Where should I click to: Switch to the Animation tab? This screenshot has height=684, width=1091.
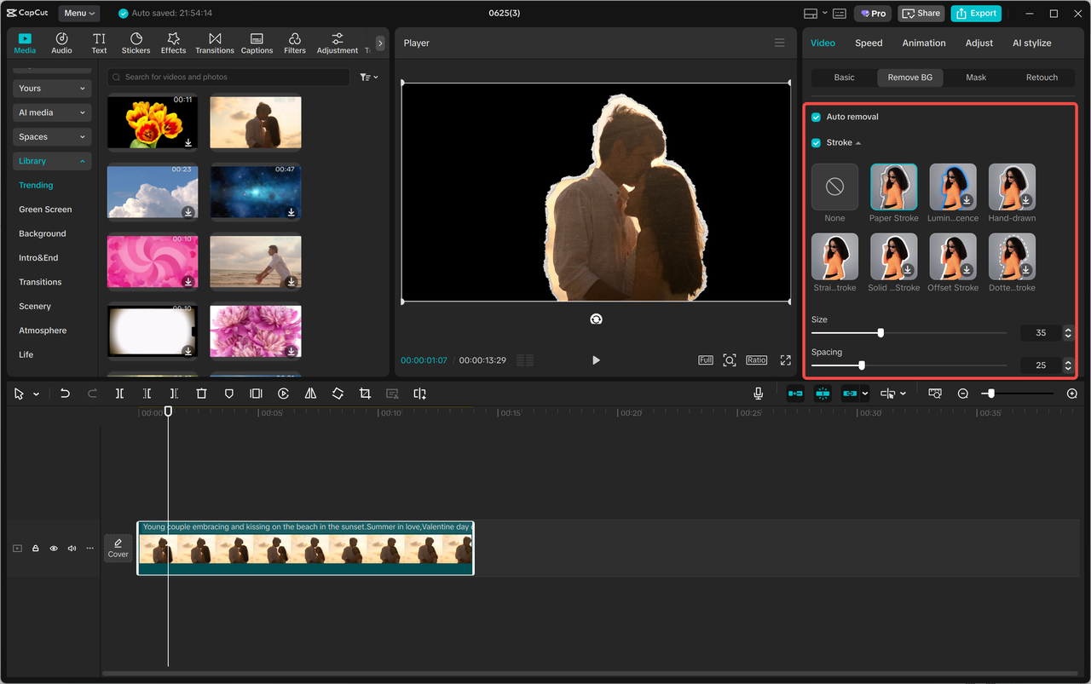(x=924, y=43)
